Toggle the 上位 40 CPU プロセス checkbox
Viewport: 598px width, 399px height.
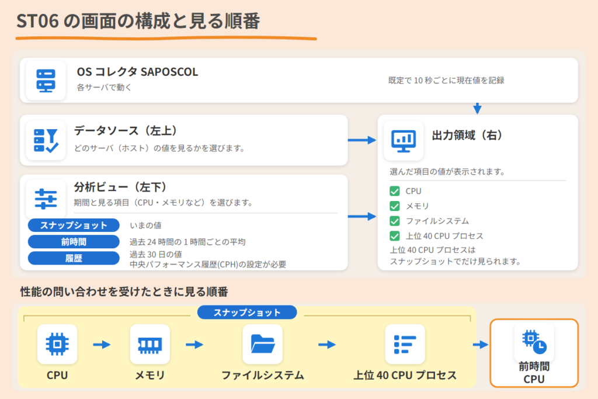(x=395, y=236)
